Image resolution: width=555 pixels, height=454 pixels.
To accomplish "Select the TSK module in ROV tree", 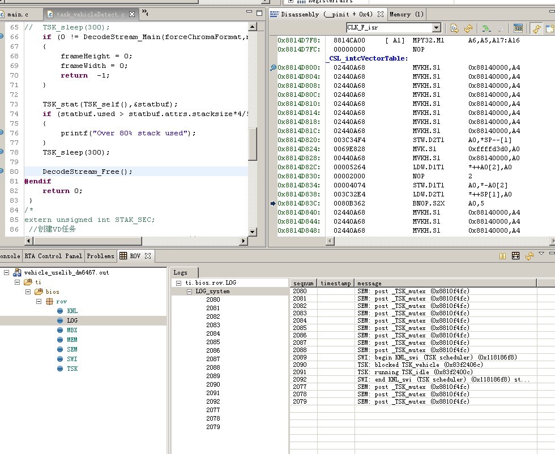I will [72, 369].
